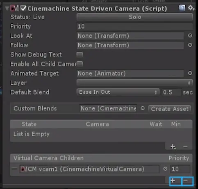The width and height of the screenshot is (198, 189).
Task: Grab the CM vcam1 row reorder handle
Action: (14, 169)
